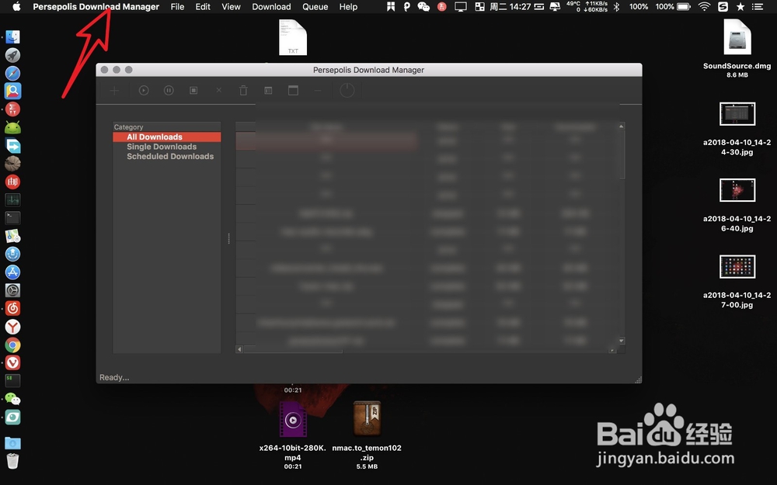
Task: Open the Download menu
Action: [x=271, y=6]
